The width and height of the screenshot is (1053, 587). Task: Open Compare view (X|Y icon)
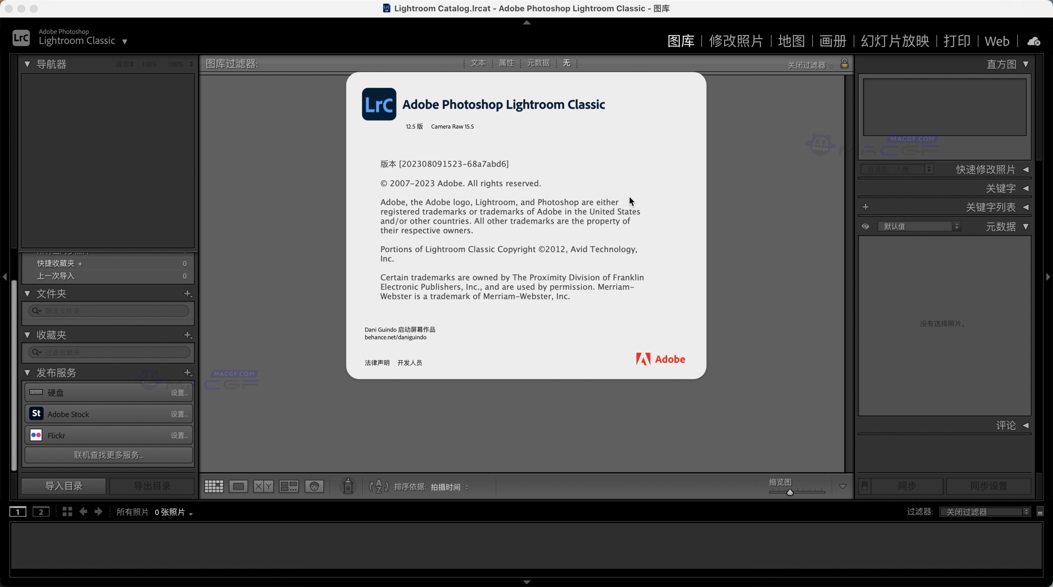coord(264,487)
